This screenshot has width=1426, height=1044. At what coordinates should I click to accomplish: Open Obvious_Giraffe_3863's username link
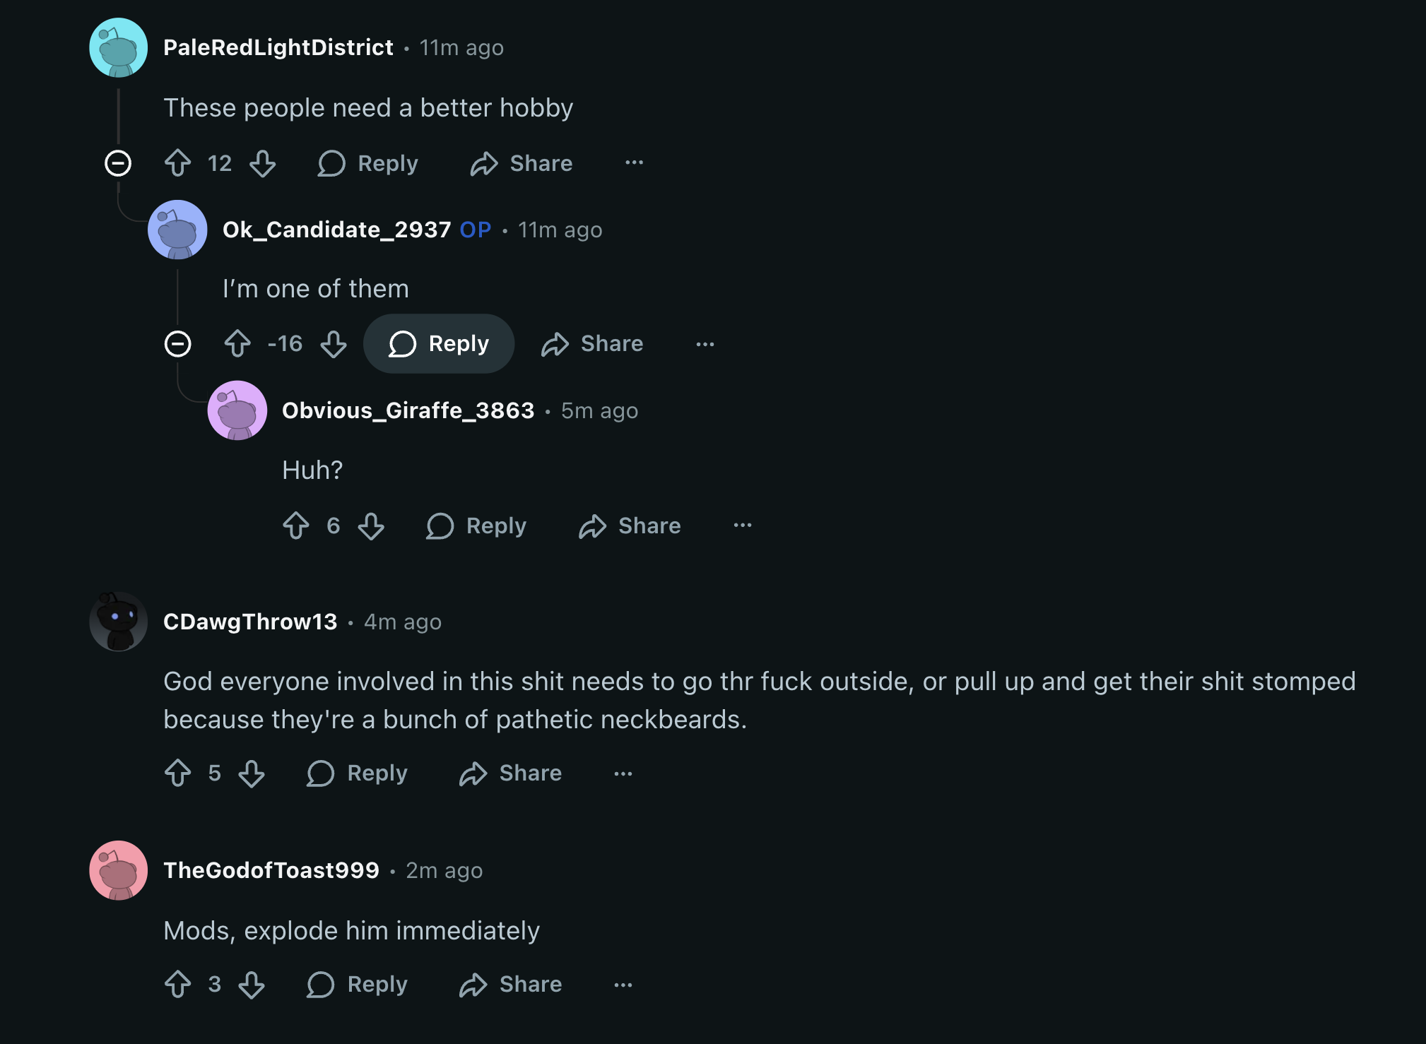(x=408, y=410)
